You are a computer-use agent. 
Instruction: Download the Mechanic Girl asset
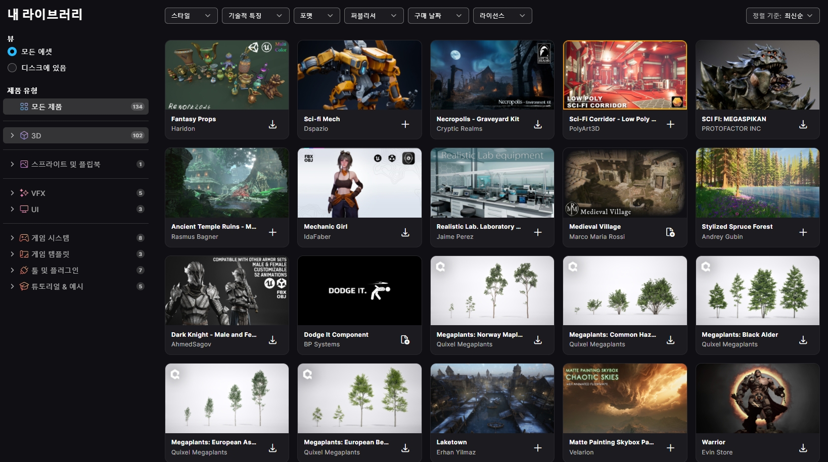click(x=405, y=232)
